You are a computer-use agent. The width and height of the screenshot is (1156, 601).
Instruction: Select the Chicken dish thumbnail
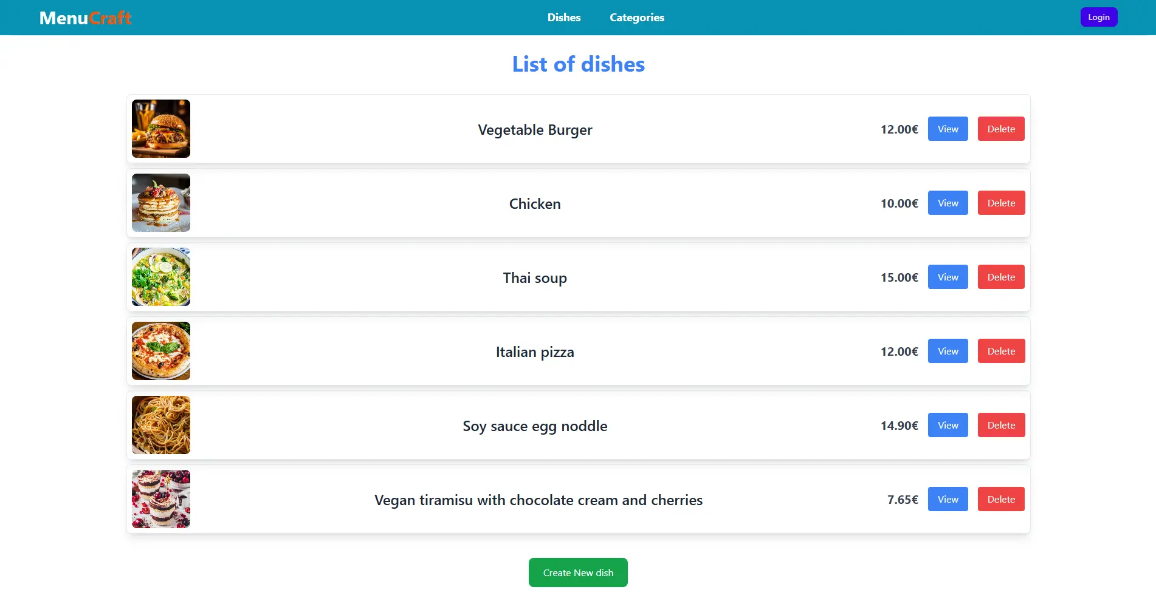161,203
